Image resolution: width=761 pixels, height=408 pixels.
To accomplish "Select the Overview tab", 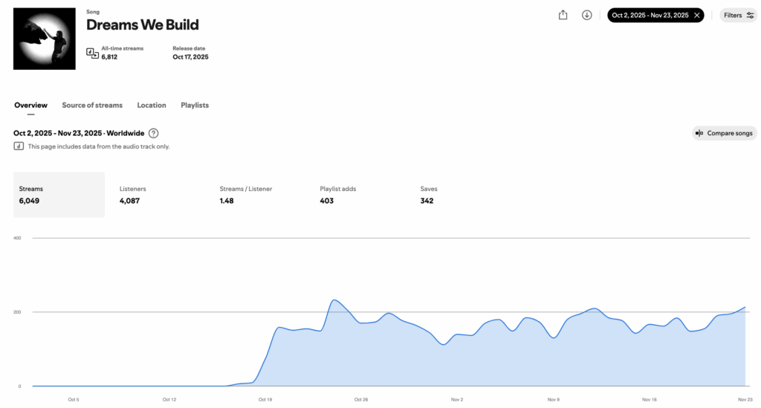I will [x=30, y=106].
